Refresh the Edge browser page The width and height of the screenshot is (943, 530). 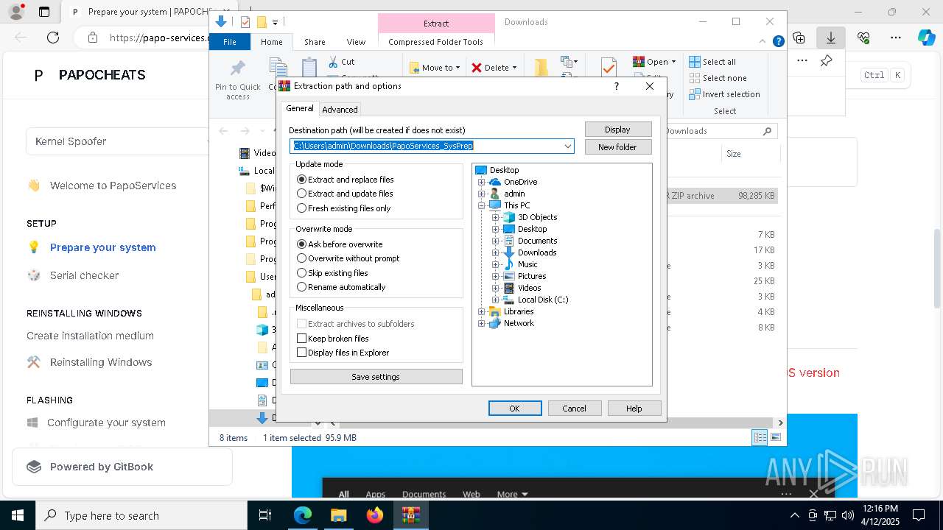tap(53, 38)
